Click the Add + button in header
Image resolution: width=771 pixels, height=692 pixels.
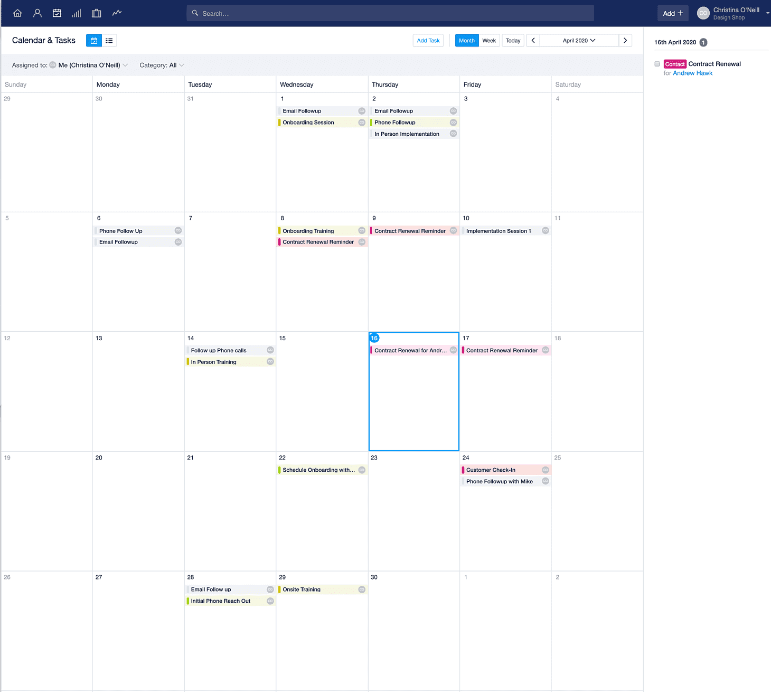click(673, 13)
